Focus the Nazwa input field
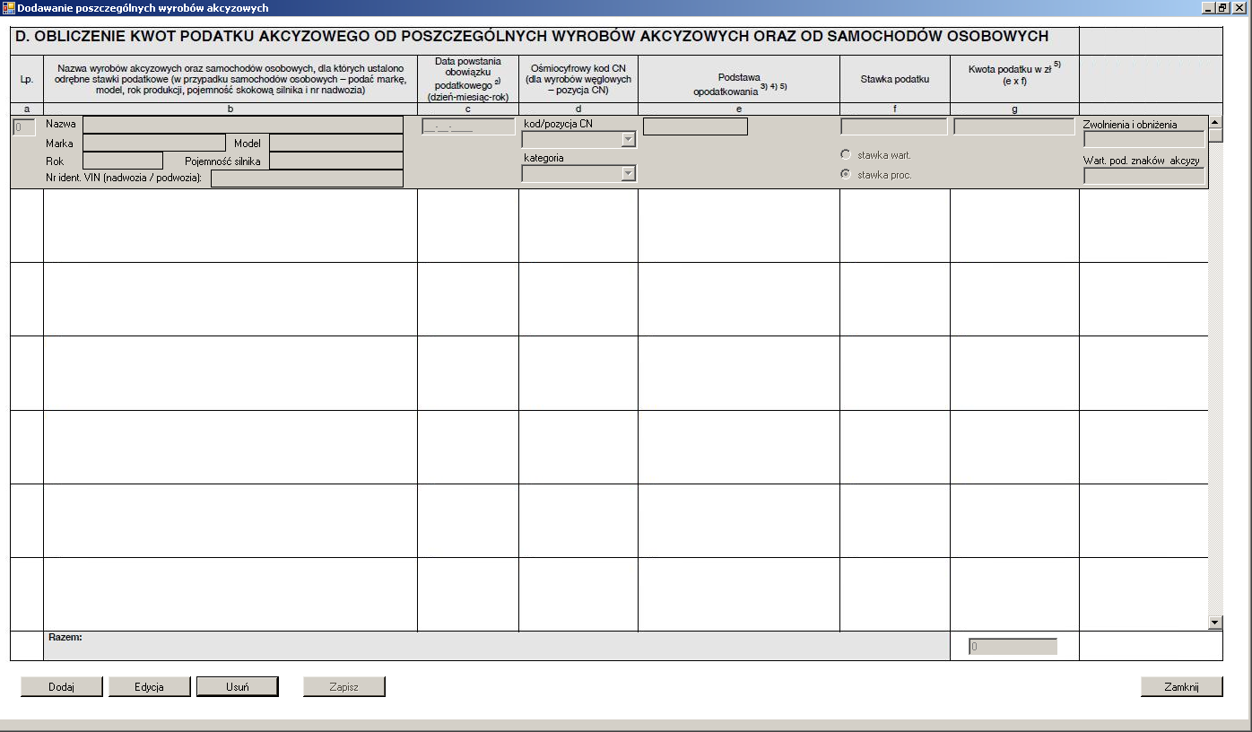 click(243, 125)
